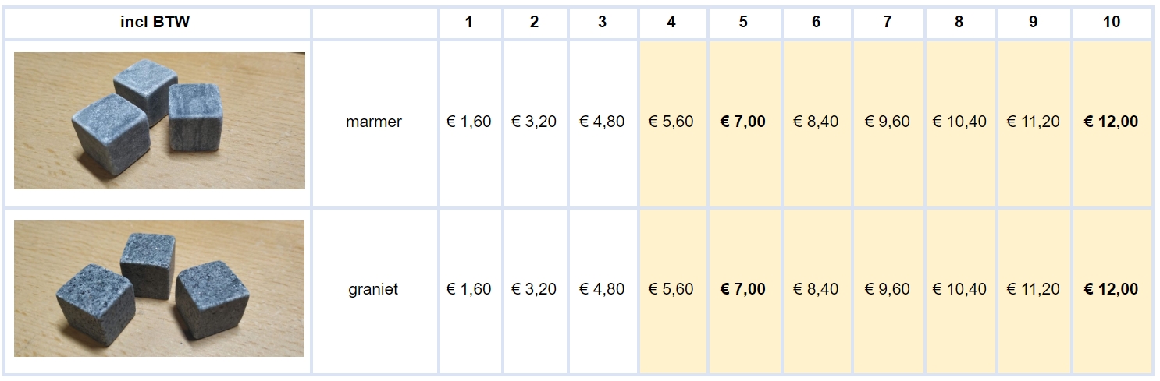Click the graniet price € 11,20
Image resolution: width=1160 pixels, height=381 pixels.
(1033, 289)
